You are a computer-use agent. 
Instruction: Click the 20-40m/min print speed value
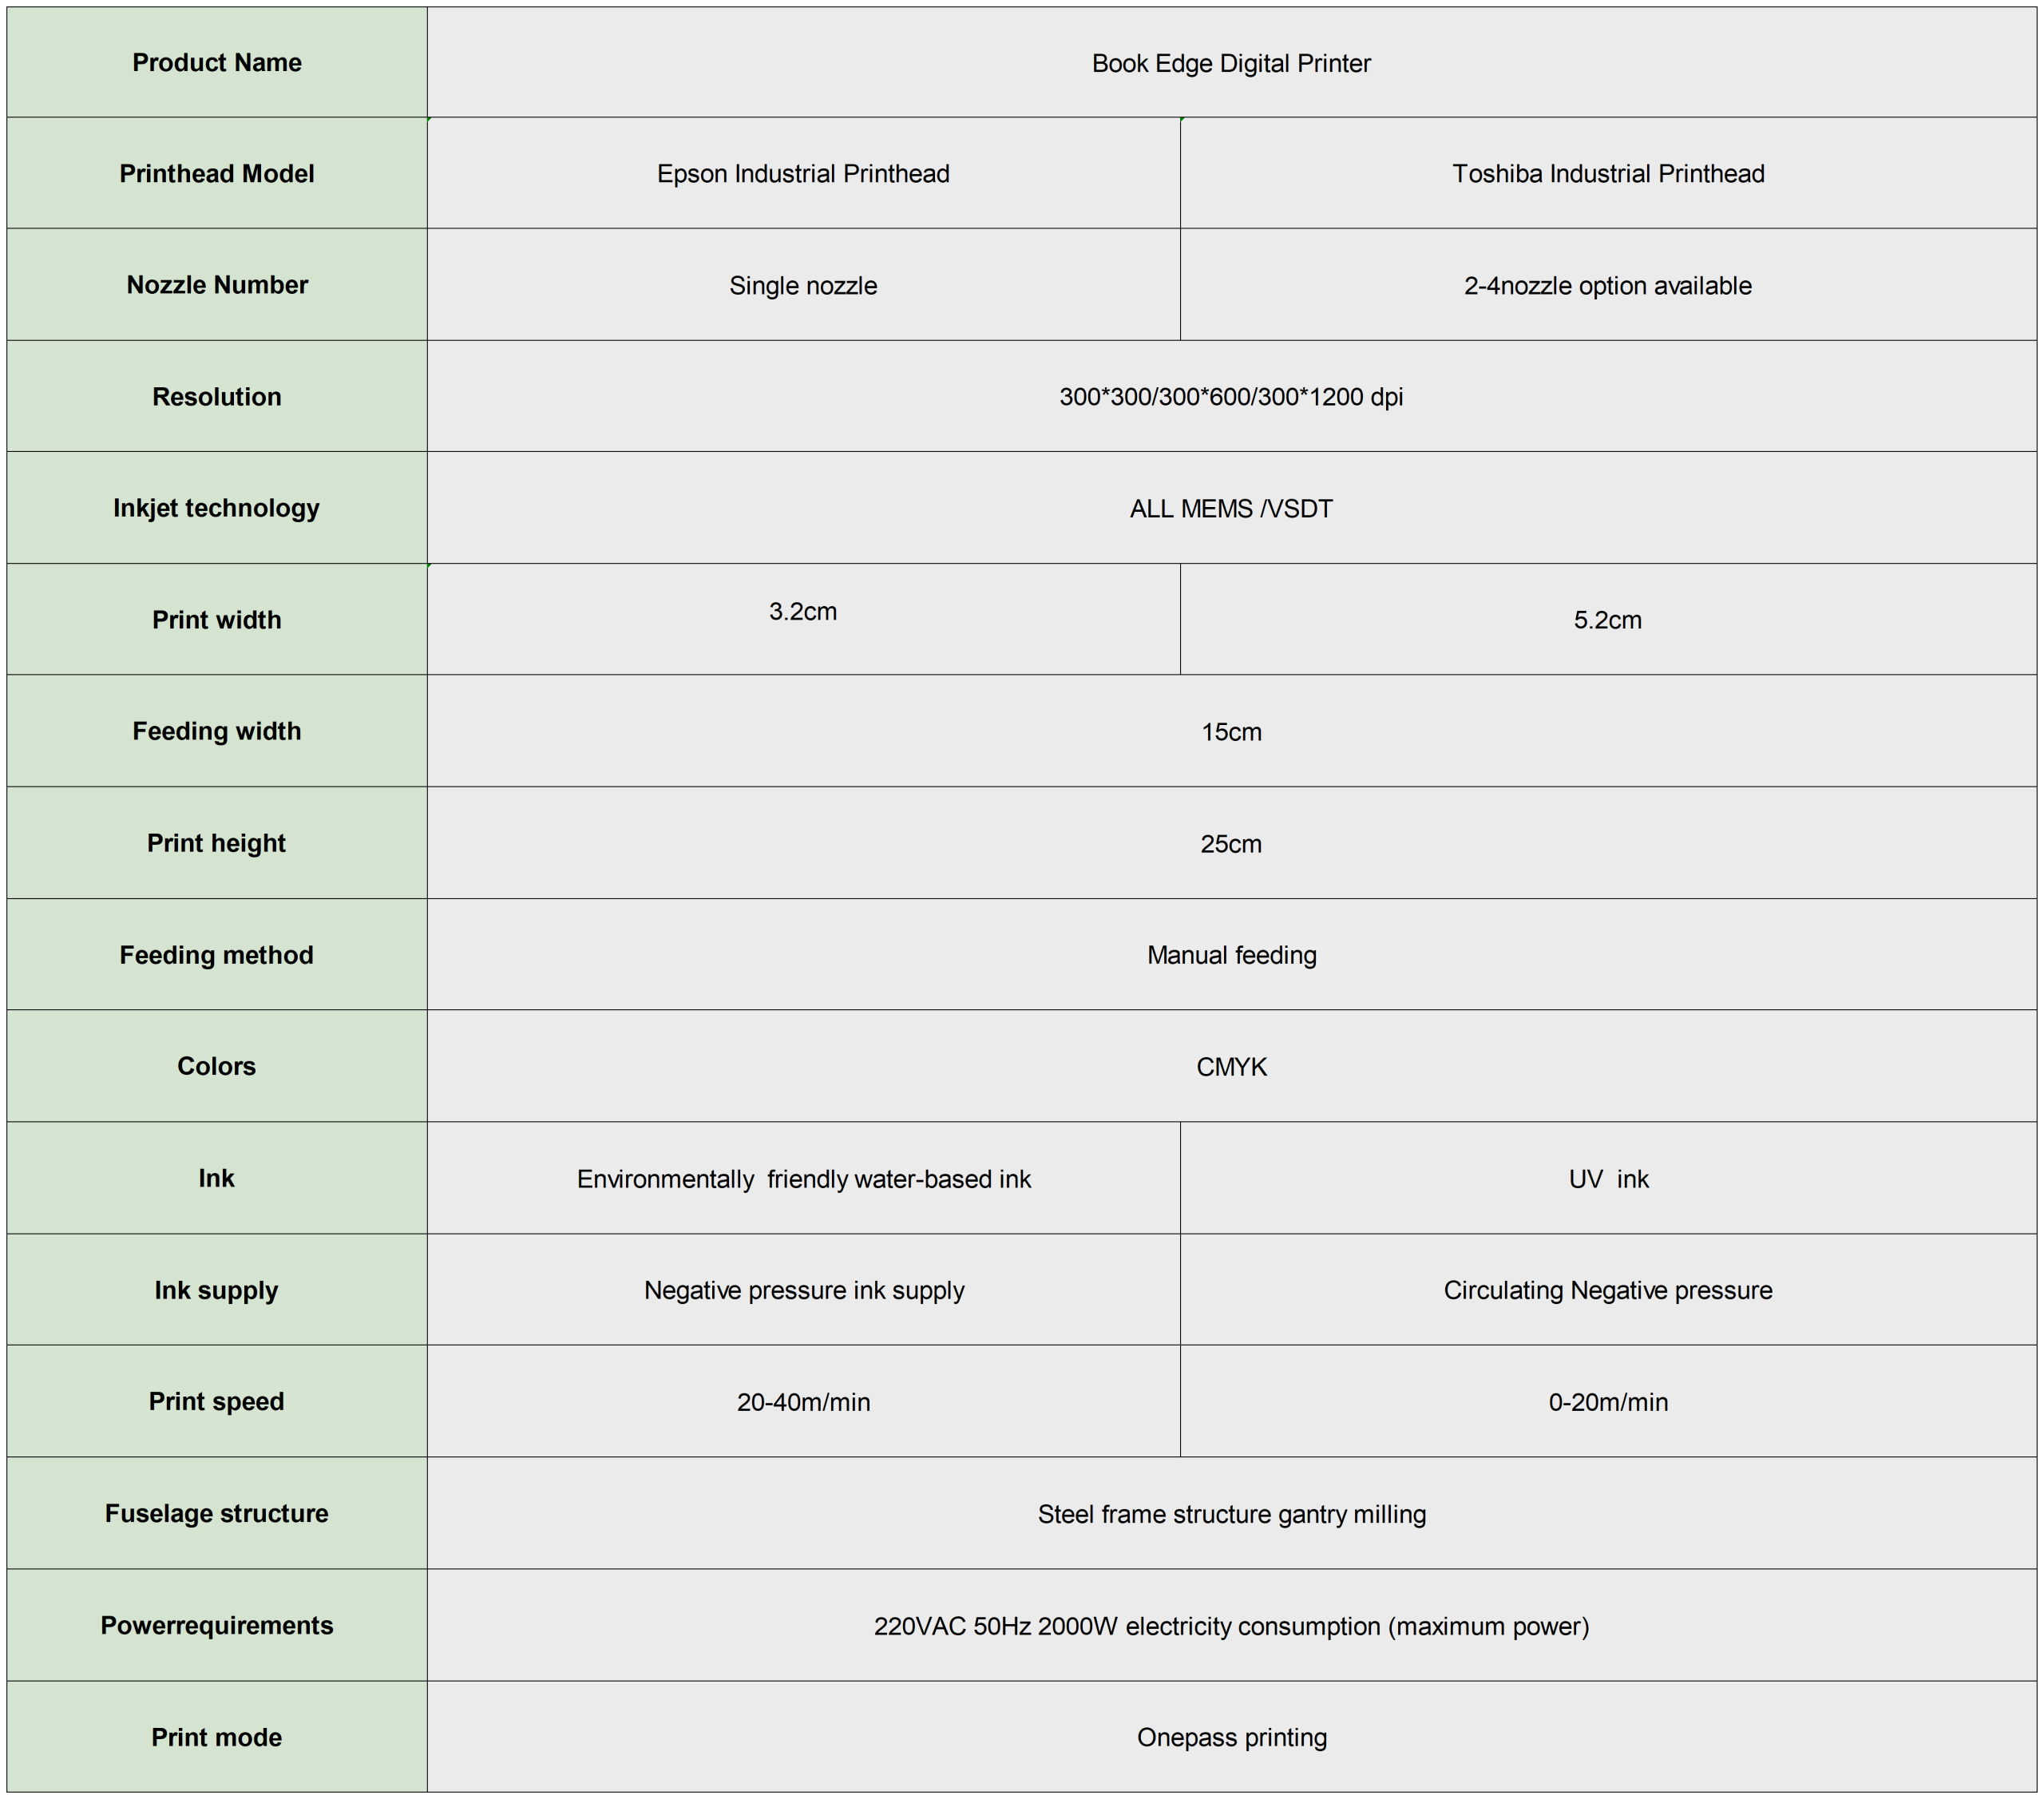[803, 1402]
